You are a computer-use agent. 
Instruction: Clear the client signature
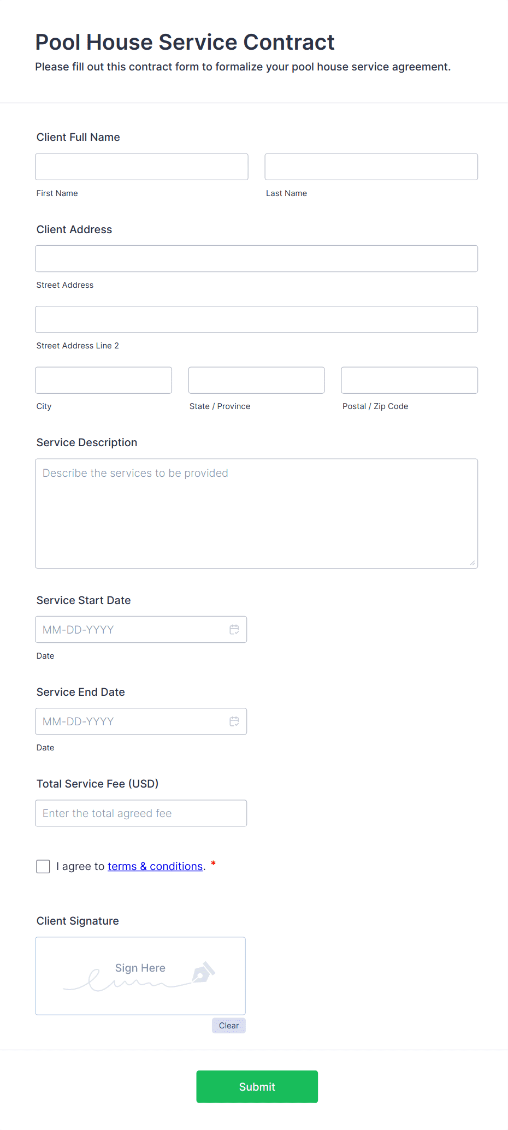(x=228, y=1026)
